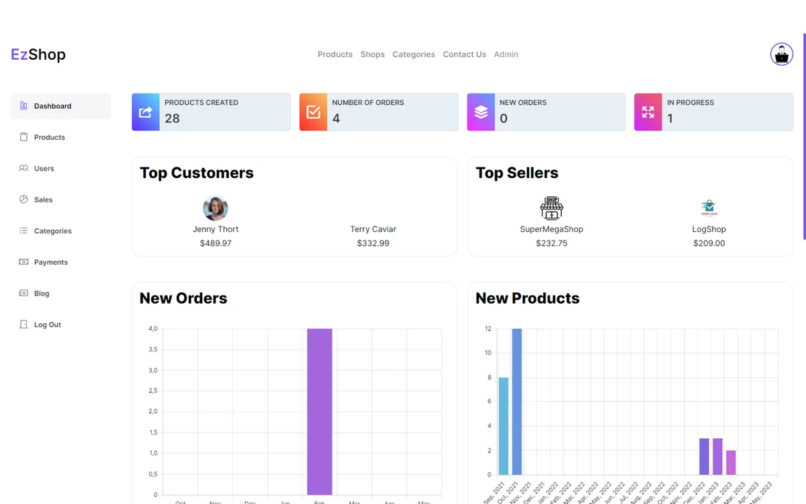Click the Top Sellers heading
The width and height of the screenshot is (806, 504).
[517, 173]
